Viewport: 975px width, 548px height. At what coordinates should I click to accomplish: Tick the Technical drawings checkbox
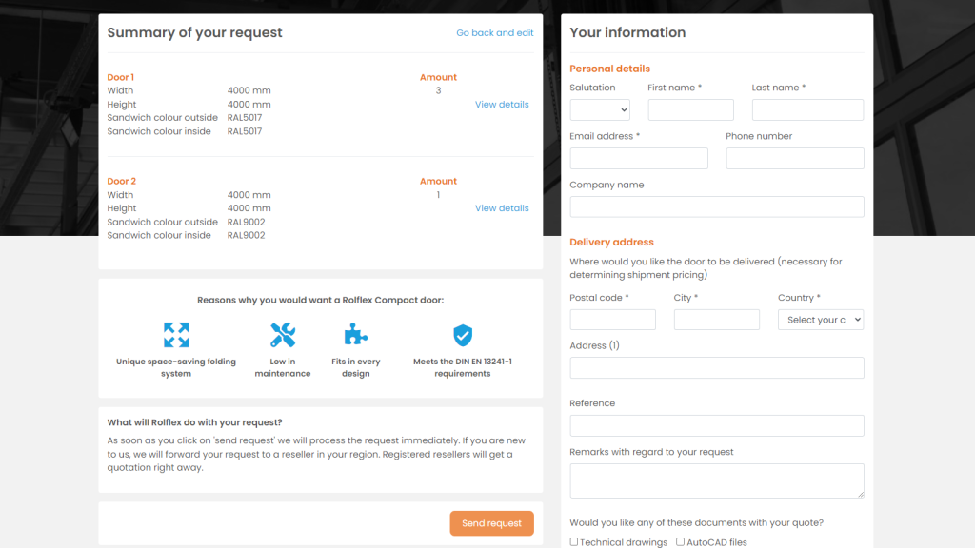point(574,542)
